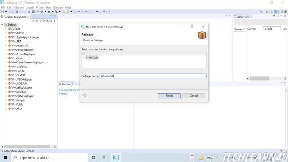
Task: Close the New Integration Server Package dialog
Action: [x=203, y=27]
